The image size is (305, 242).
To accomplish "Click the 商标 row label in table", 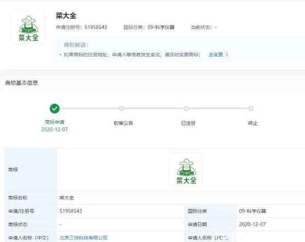I will (x=13, y=170).
